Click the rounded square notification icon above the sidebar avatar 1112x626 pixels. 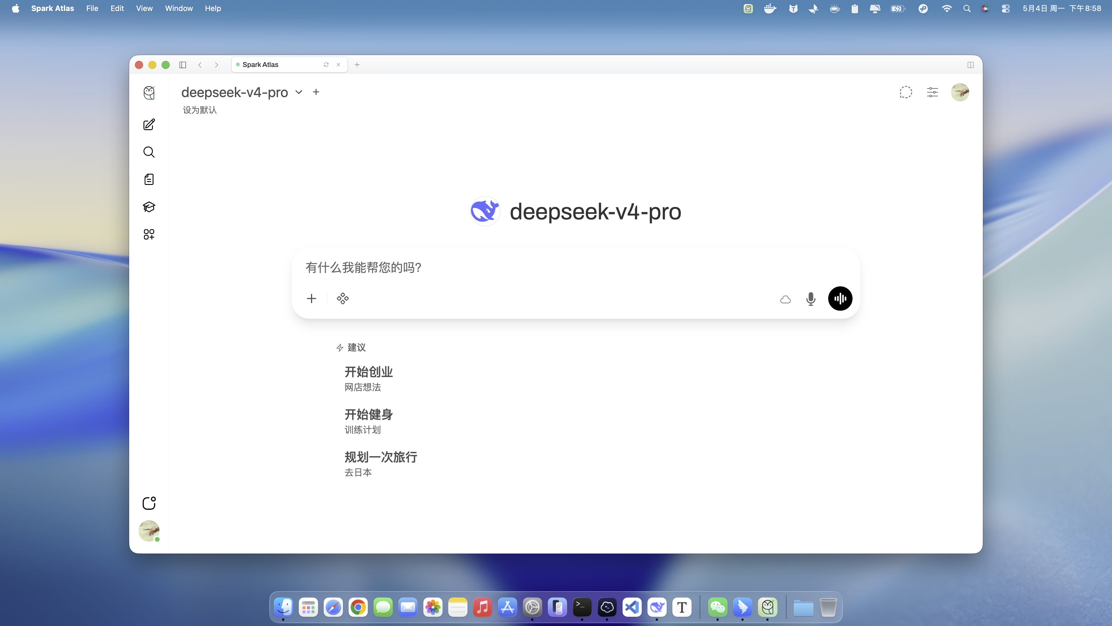(149, 503)
